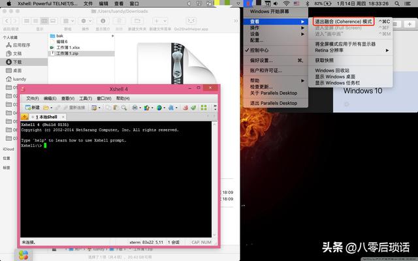Open the Xshell 窗口(W) menu
The height and width of the screenshot is (261, 418).
[104, 99]
